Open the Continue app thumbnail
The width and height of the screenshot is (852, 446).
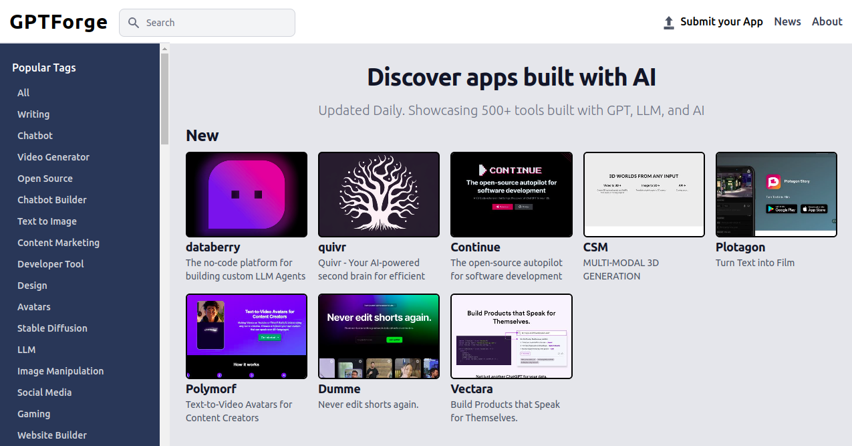tap(511, 195)
